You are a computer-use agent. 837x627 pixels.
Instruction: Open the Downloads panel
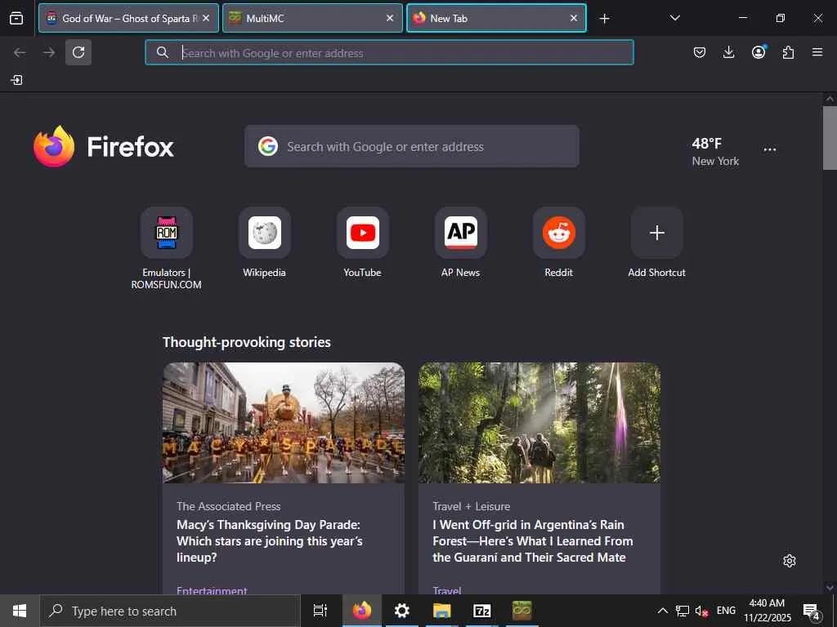728,52
